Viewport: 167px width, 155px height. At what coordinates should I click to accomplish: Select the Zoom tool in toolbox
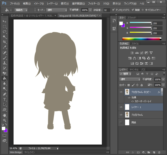4,120
